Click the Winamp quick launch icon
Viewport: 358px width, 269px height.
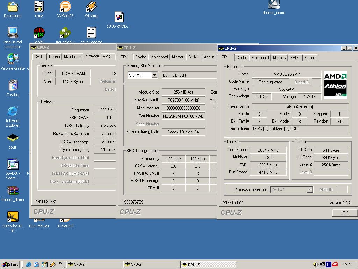[x=53, y=264]
